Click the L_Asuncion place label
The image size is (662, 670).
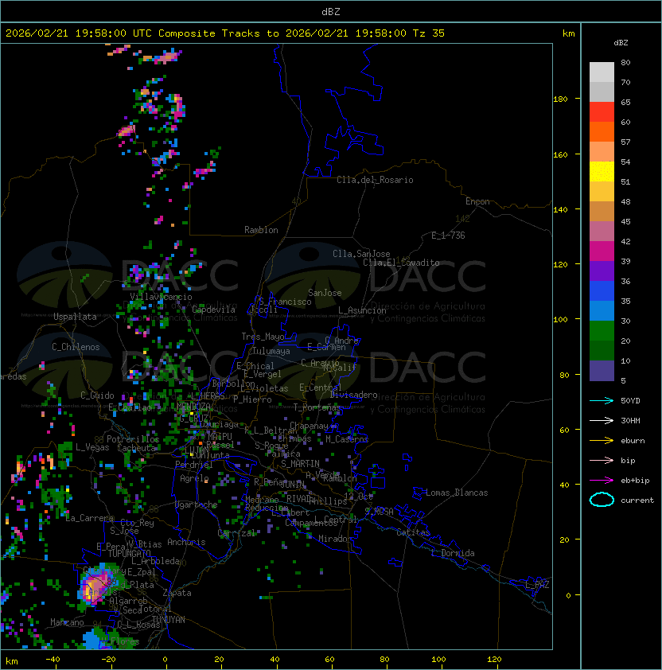click(362, 310)
